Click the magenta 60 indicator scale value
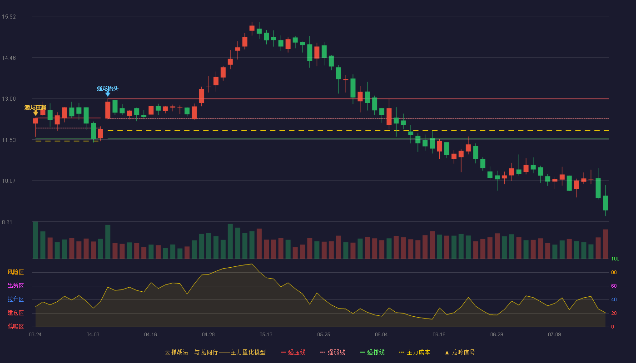This screenshot has width=636, height=363. 614,286
